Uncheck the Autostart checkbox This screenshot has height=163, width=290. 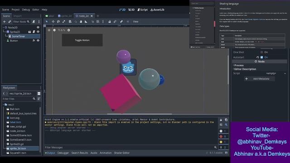pyautogui.click(x=262, y=58)
